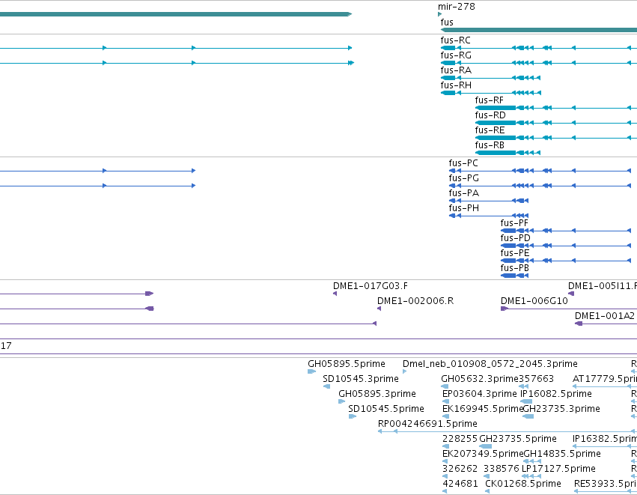
Task: Click the fus-PF coding exon block
Action: 508,231
